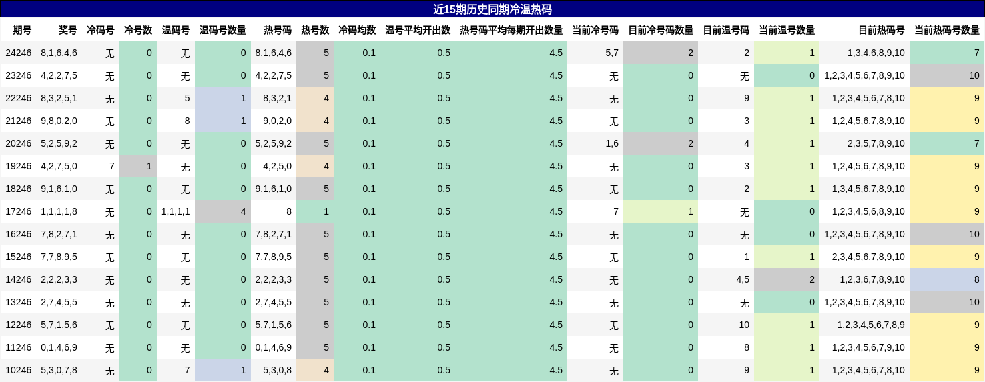Select the 奖号 column header
The image size is (985, 382).
[x=68, y=30]
